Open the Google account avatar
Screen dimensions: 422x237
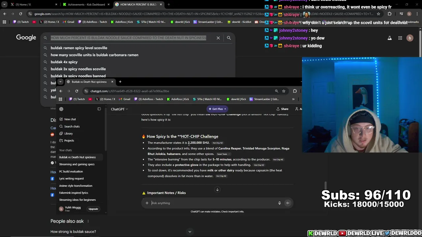410,38
